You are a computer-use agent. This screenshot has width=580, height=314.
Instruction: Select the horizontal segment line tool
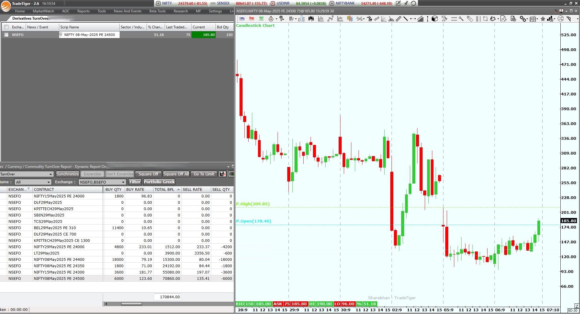pos(413,19)
